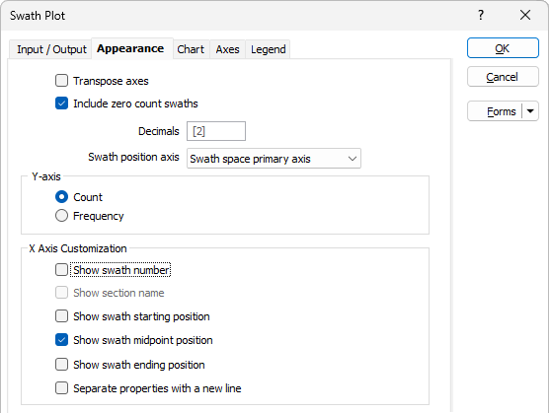Focus the Decimals input field
Image resolution: width=549 pixels, height=413 pixels.
pyautogui.click(x=216, y=131)
